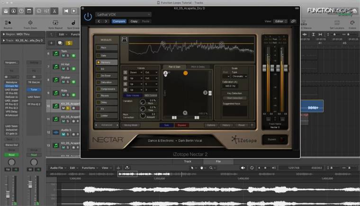Toggle the Nectar plugin power button
The image size is (360, 206).
click(x=88, y=17)
